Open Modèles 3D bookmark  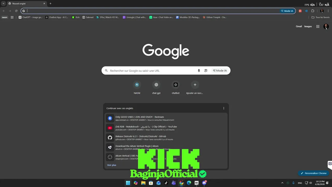[x=188, y=17]
